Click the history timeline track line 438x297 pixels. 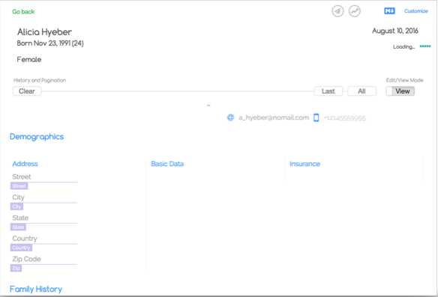coord(178,91)
